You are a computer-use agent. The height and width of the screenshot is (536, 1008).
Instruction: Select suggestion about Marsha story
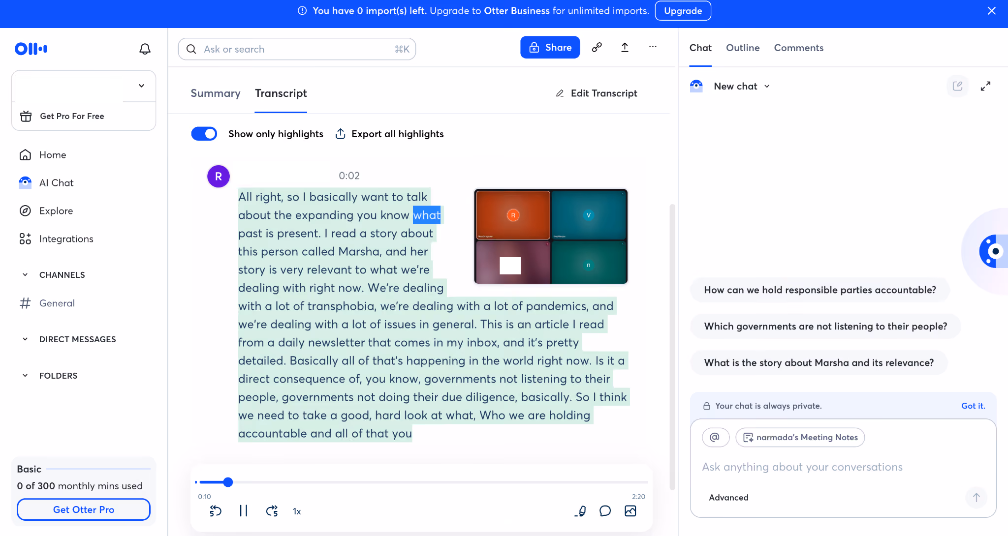pos(819,362)
